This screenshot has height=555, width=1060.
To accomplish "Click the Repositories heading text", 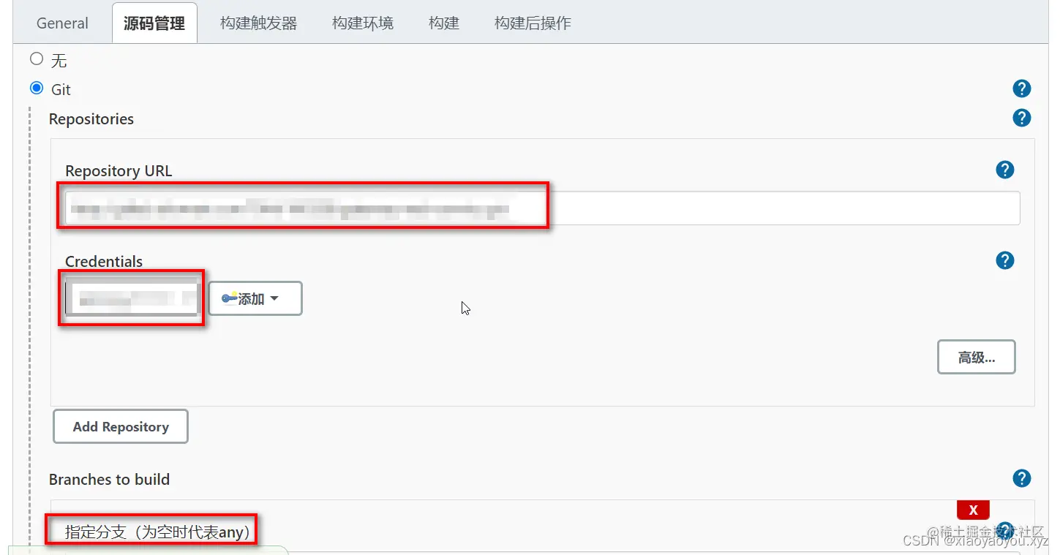I will (x=91, y=119).
